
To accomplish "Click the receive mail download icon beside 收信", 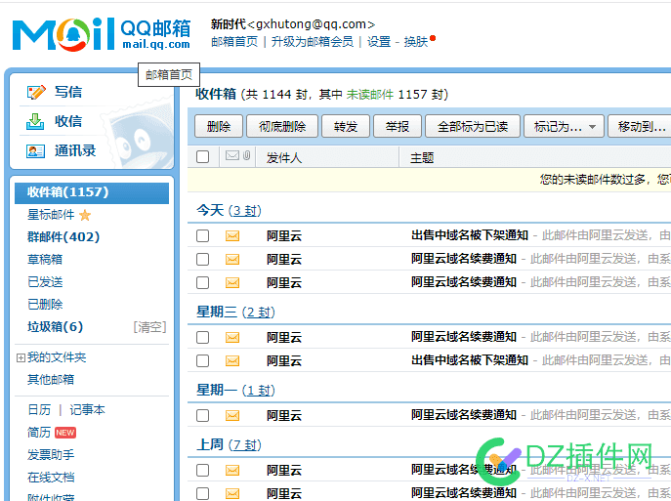I will (35, 121).
